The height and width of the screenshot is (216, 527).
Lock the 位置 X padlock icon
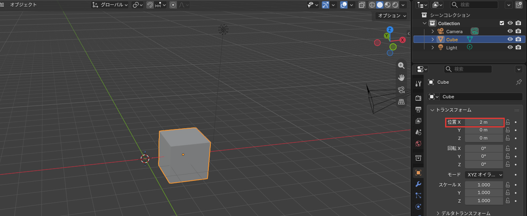pyautogui.click(x=508, y=122)
